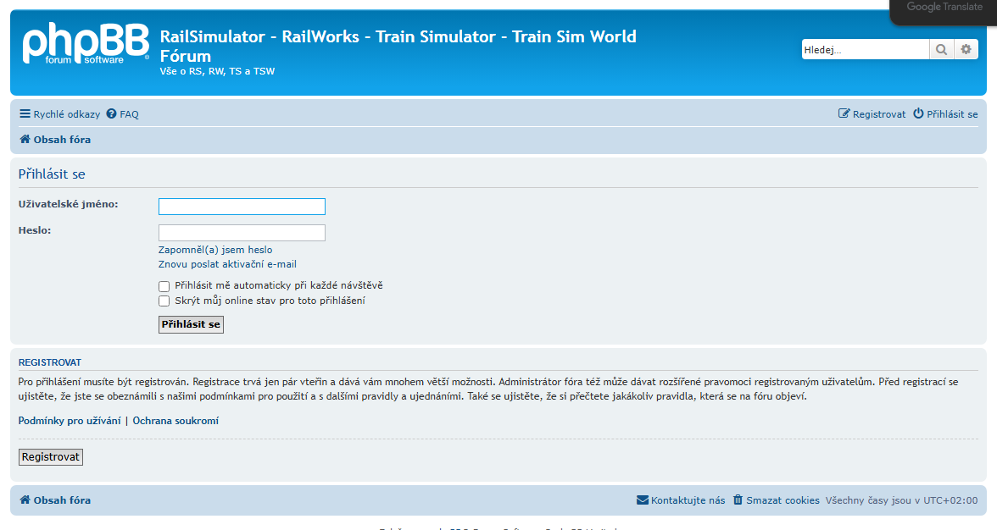Screen dimensions: 997x530
Task: Click the envelope icon for Kontaktujte nás
Action: click(x=643, y=500)
